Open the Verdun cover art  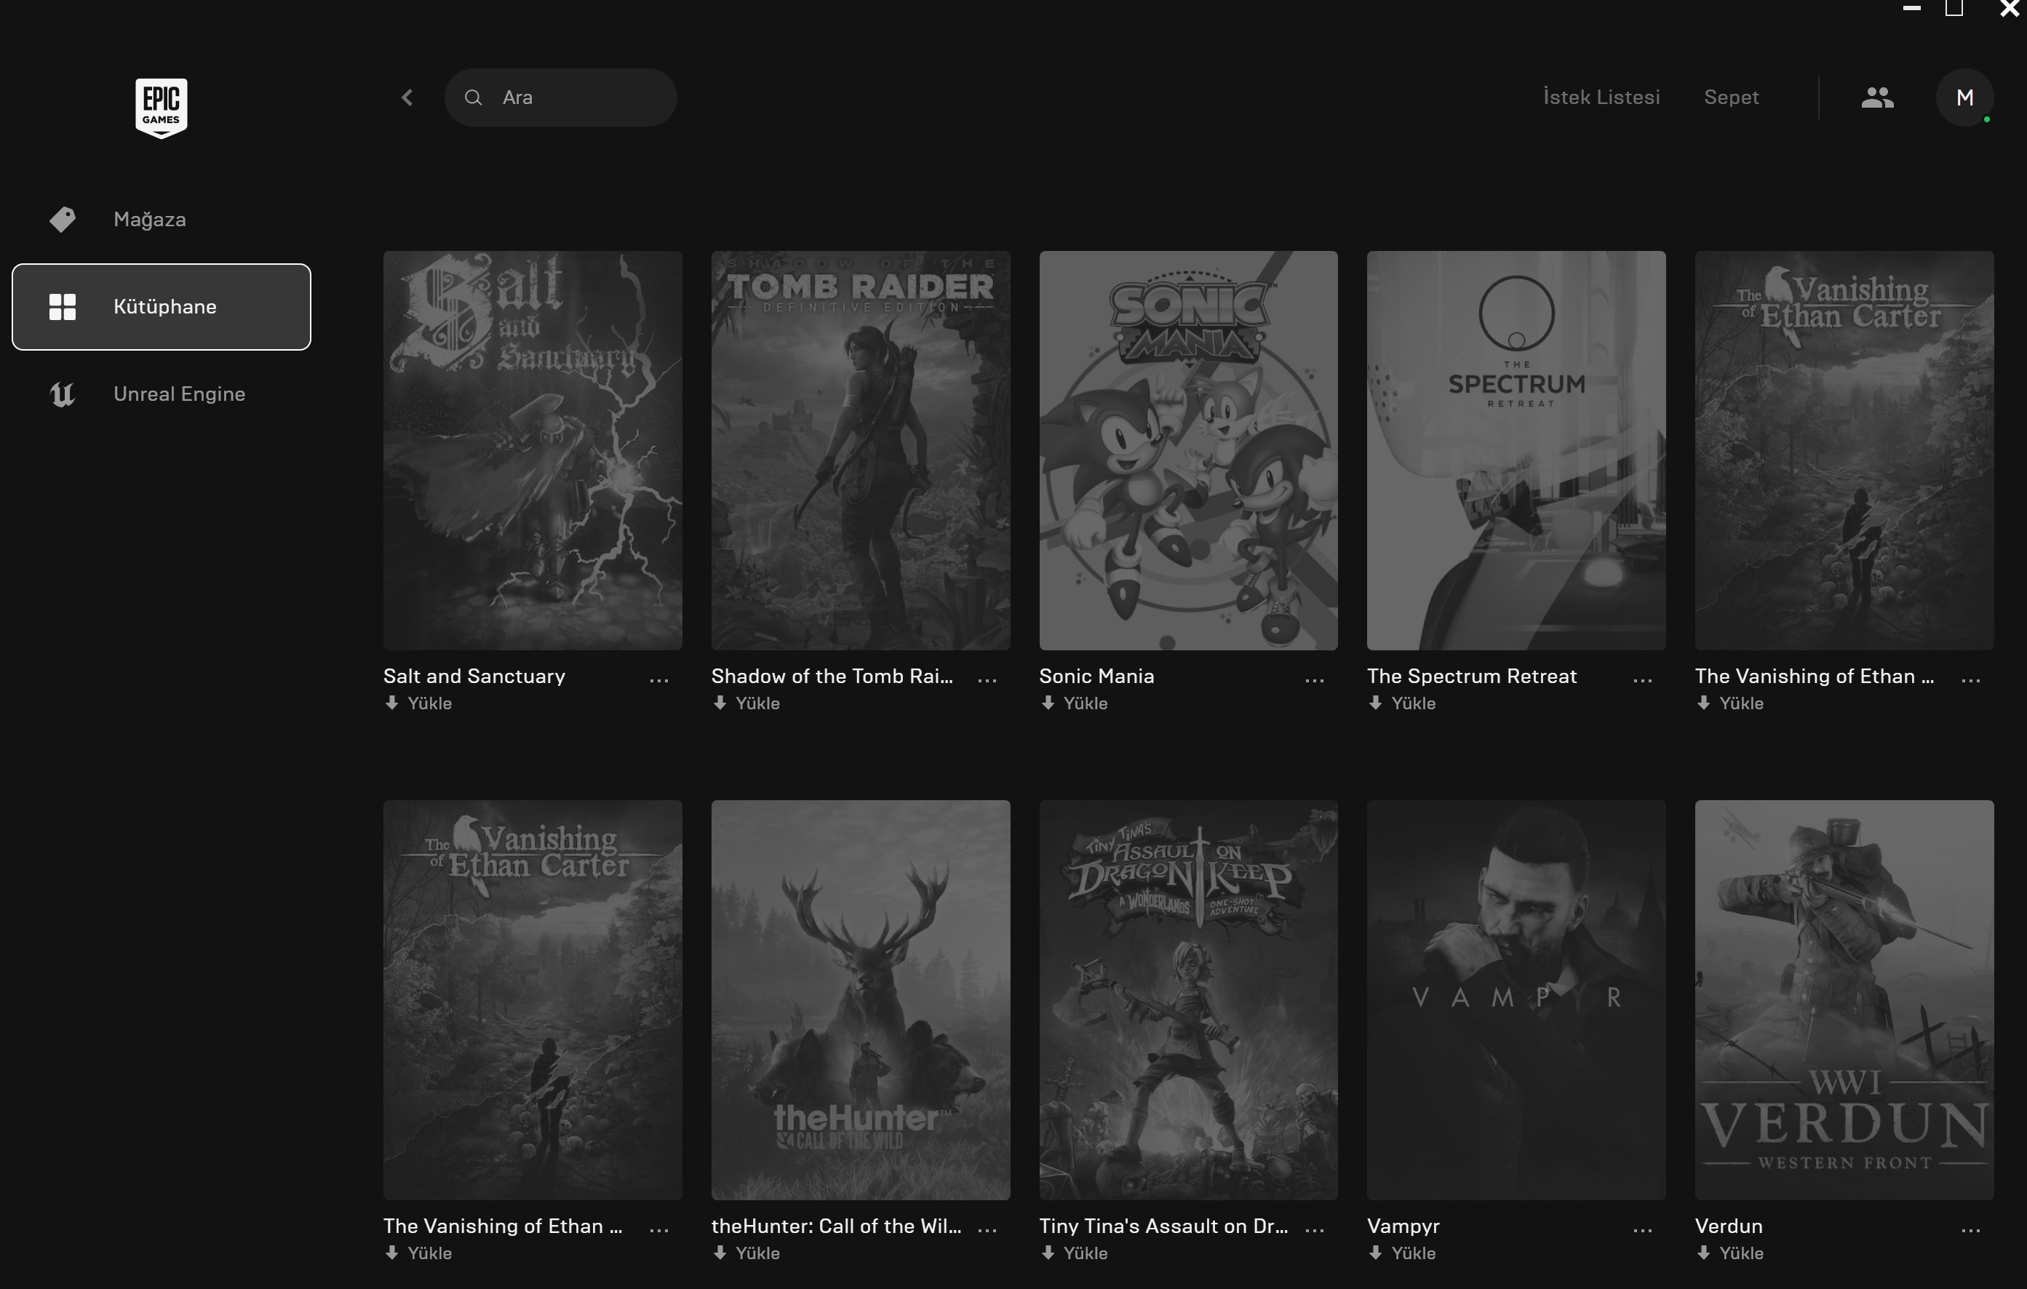click(1844, 999)
